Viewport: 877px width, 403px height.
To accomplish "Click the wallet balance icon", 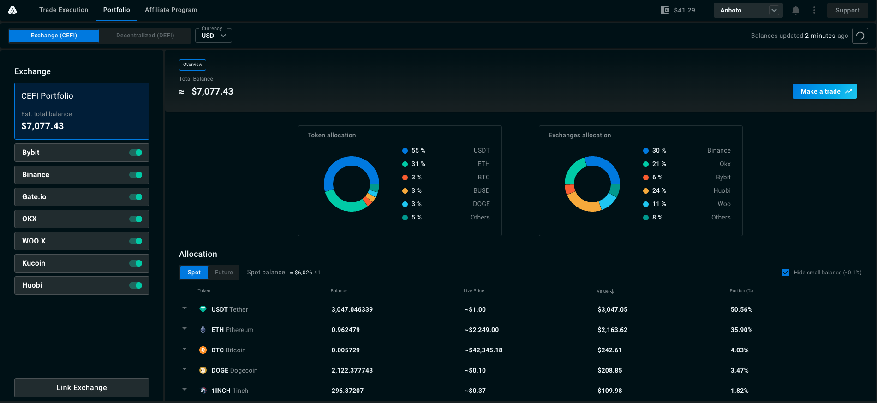I will 665,10.
